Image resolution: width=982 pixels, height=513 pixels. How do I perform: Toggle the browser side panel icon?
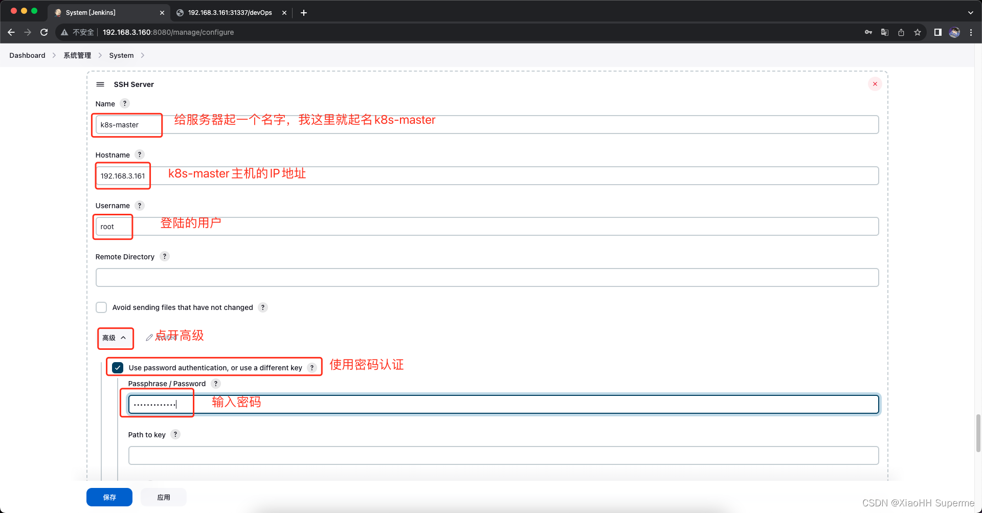(x=938, y=32)
